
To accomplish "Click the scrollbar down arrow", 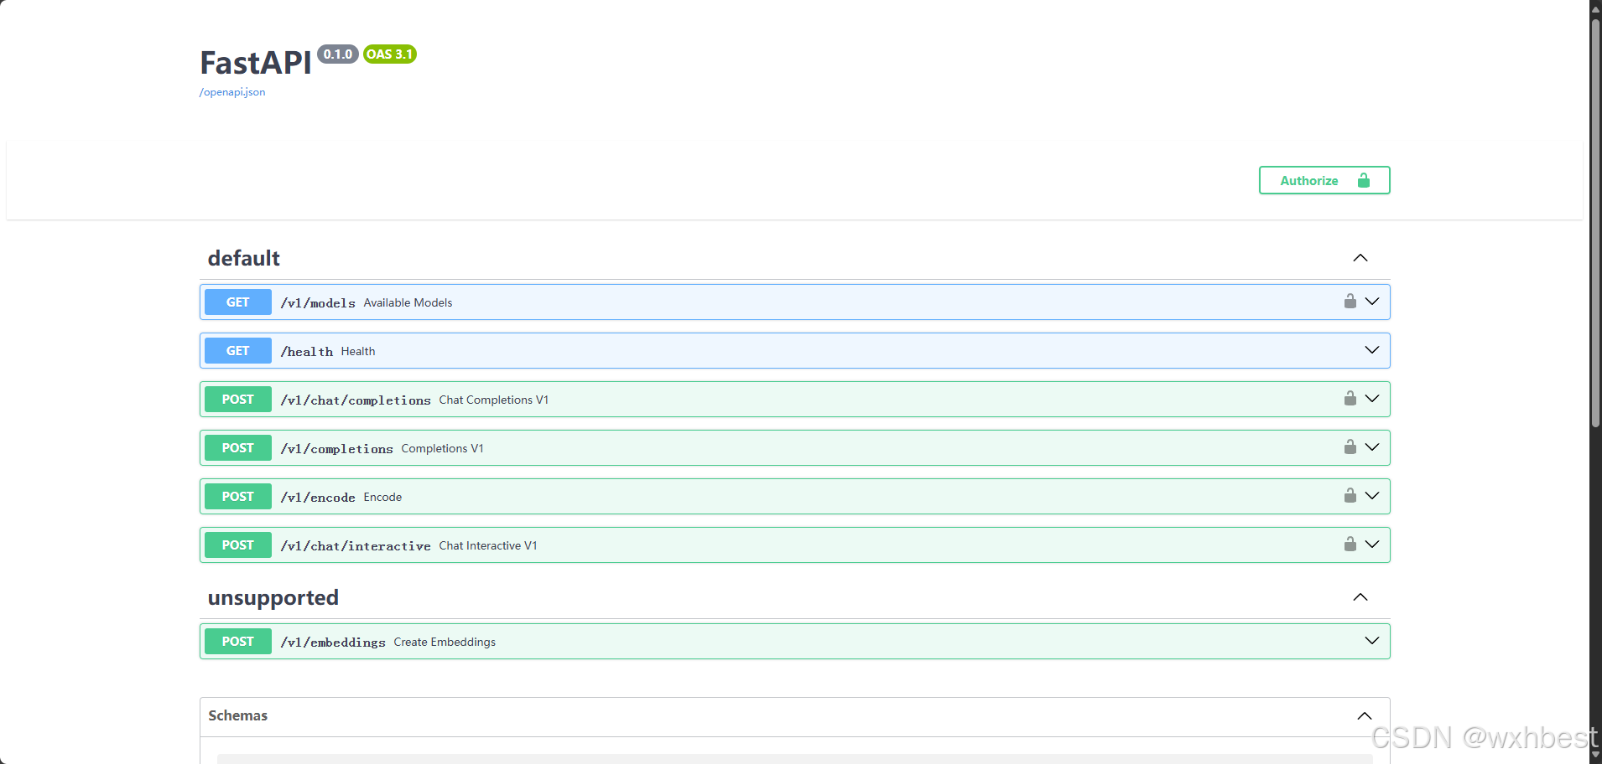I will coord(1595,756).
